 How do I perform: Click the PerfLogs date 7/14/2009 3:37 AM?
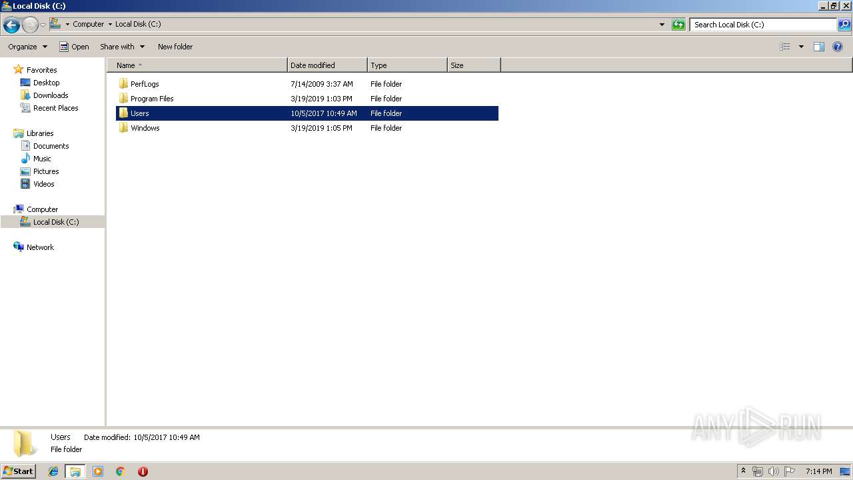point(322,84)
